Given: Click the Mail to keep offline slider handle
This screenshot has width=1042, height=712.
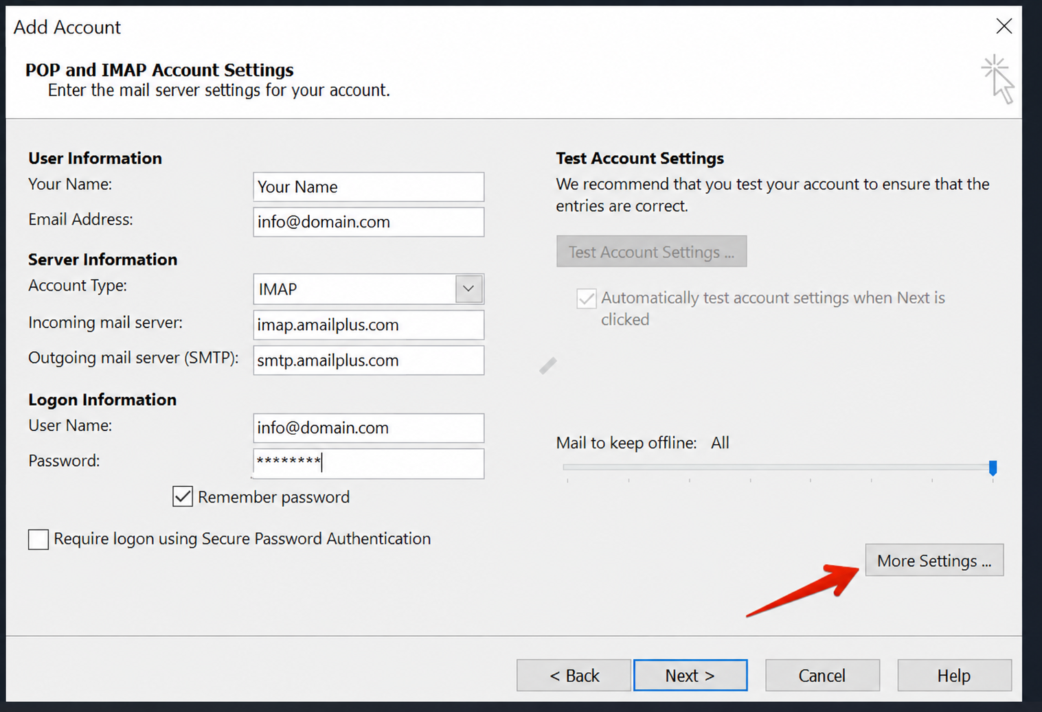Looking at the screenshot, I should 993,468.
